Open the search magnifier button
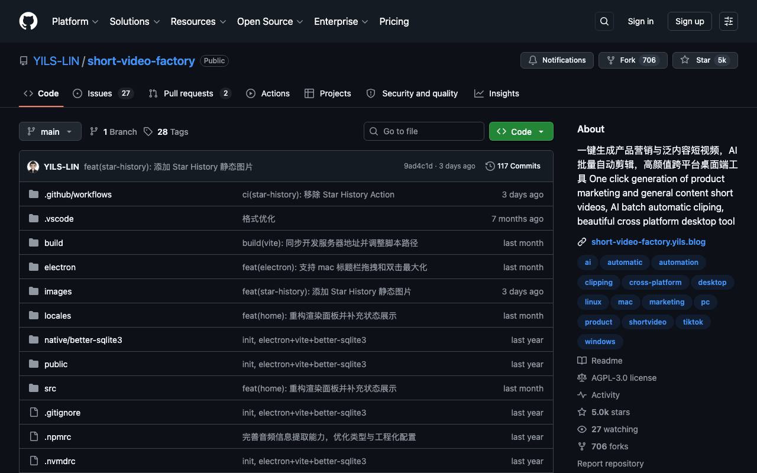 point(604,21)
